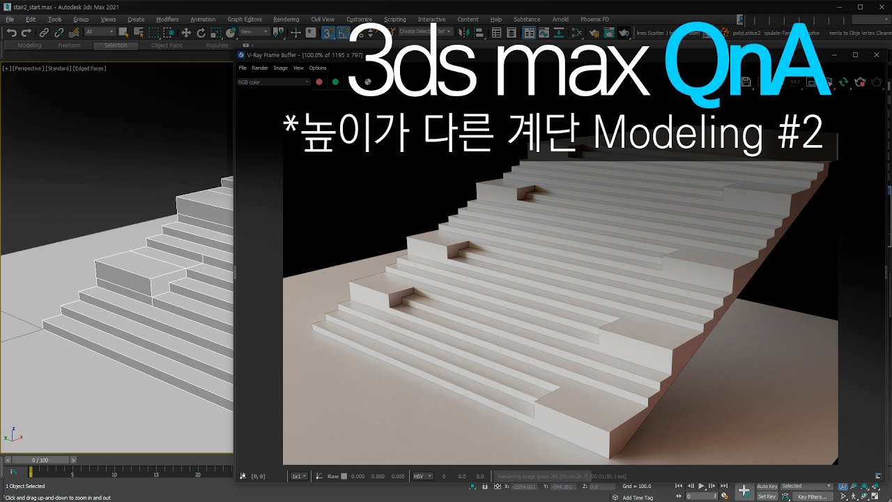
Task: Click Use Pivot Point Center icon
Action: (278, 32)
